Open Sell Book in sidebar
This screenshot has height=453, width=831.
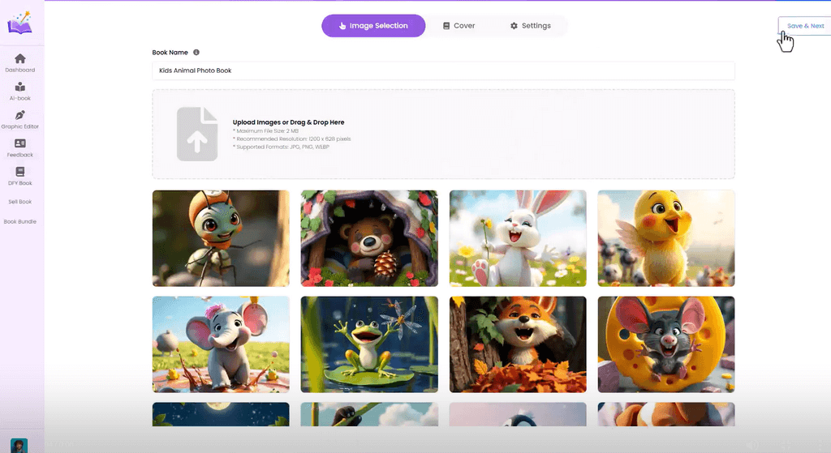coord(20,202)
